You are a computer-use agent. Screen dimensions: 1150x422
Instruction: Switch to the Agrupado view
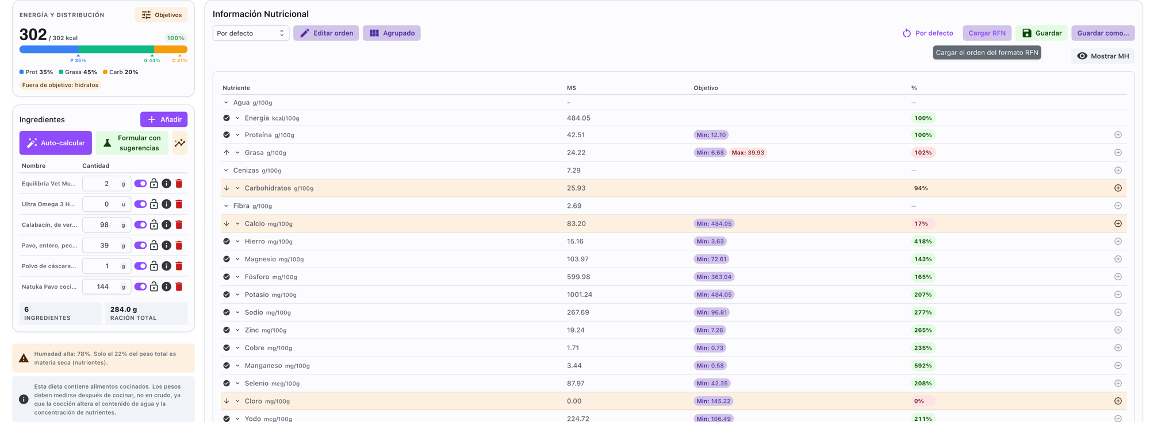pos(392,33)
